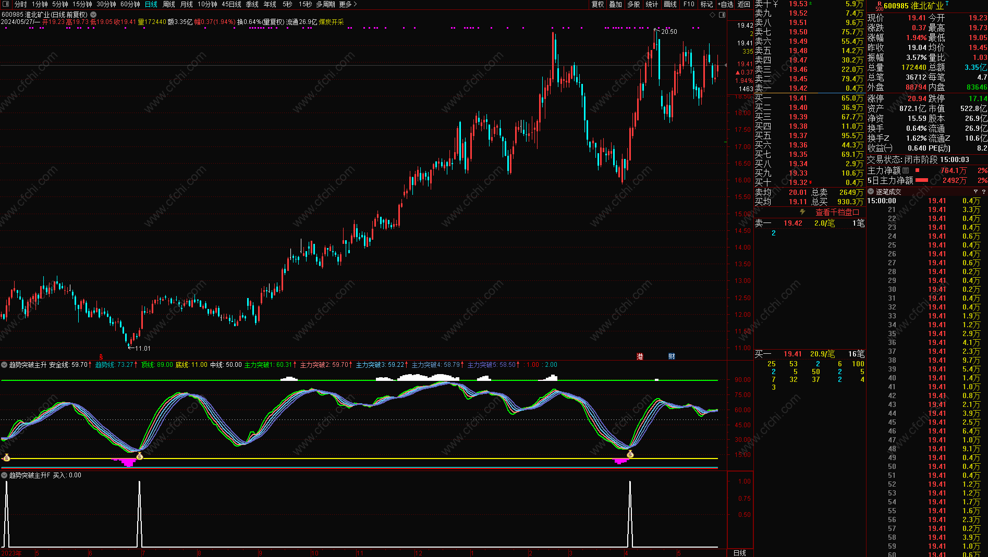Switch to 1分钟 period
This screenshot has width=988, height=557.
pos(40,4)
